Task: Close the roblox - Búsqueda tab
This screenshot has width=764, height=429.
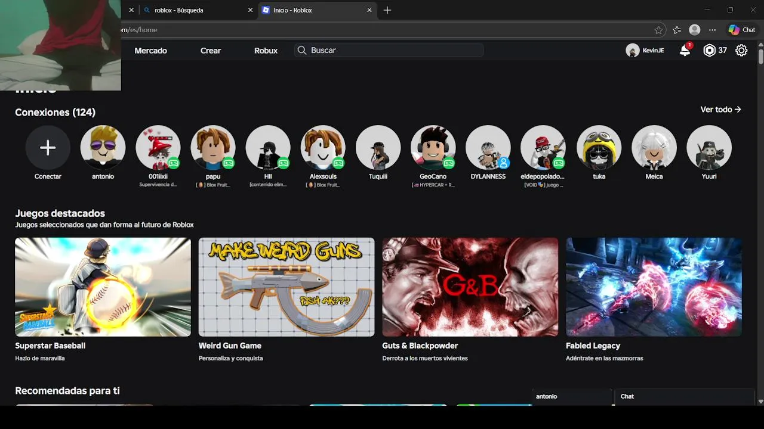Action: [250, 10]
